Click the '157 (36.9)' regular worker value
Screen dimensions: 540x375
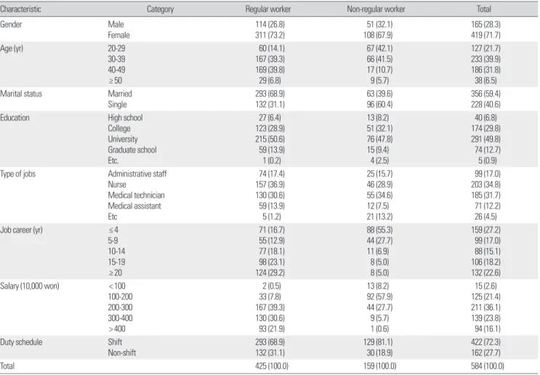(x=270, y=184)
